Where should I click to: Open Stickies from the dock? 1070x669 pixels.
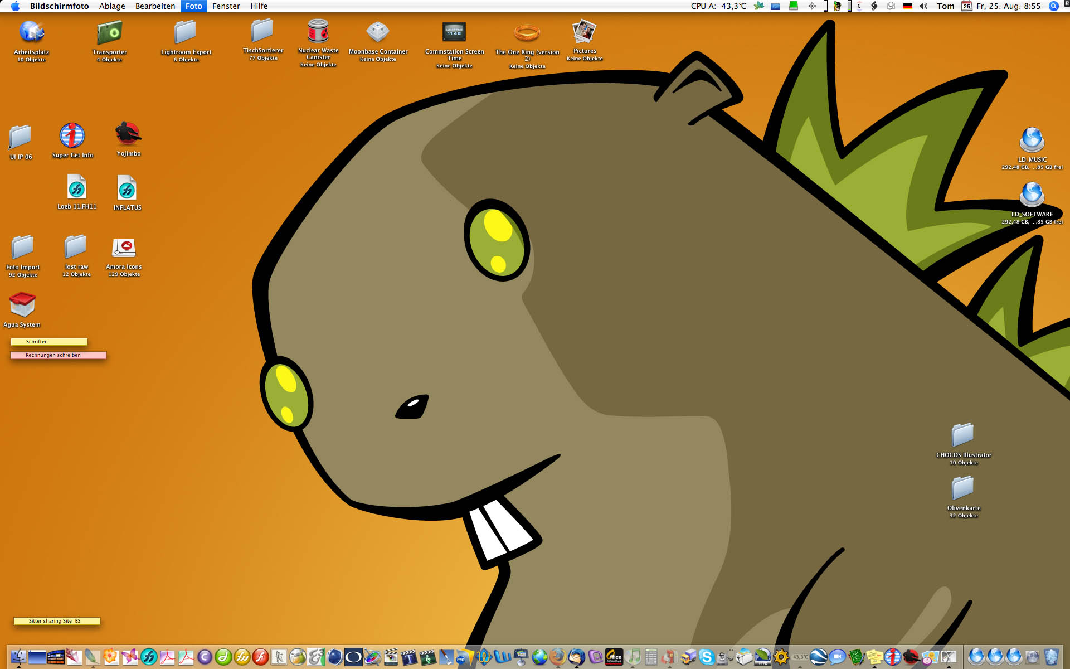point(874,657)
